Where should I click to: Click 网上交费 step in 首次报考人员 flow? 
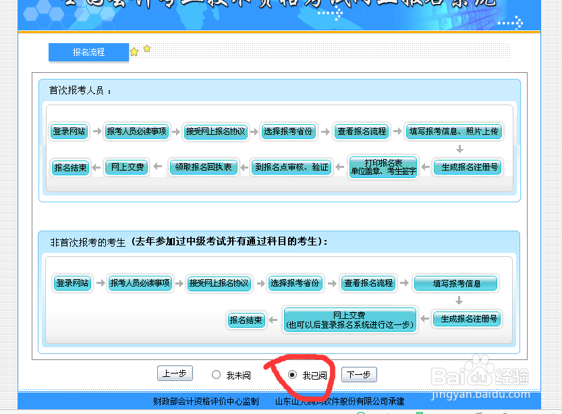click(127, 167)
